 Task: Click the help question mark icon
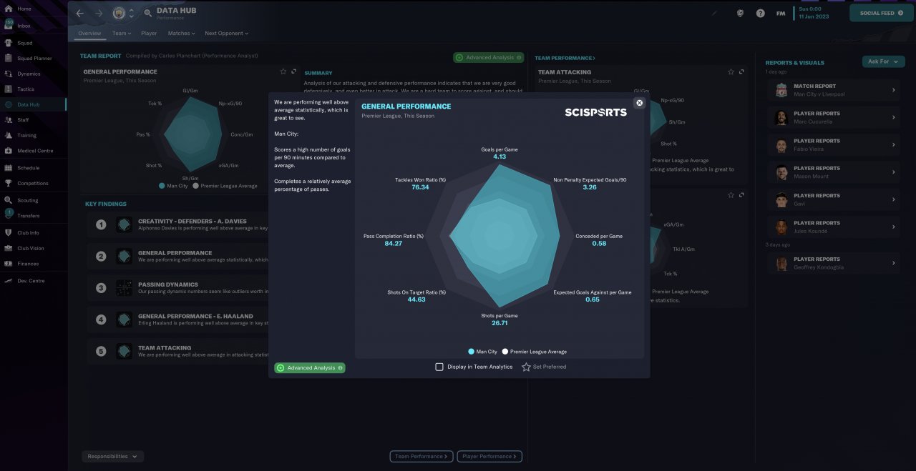(x=760, y=13)
